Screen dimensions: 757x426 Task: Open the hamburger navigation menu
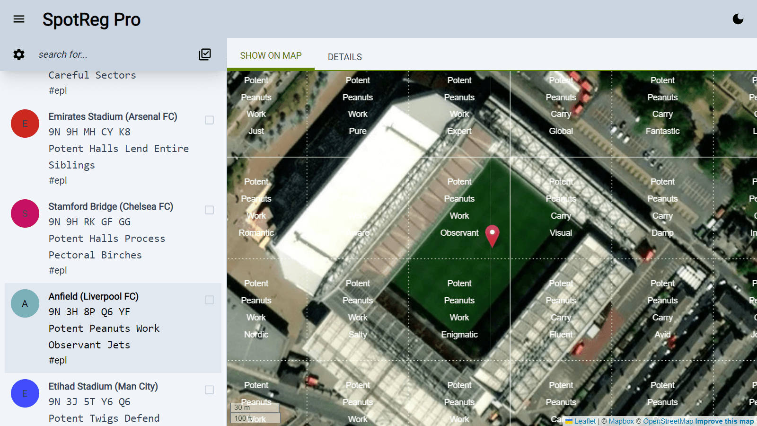19,19
